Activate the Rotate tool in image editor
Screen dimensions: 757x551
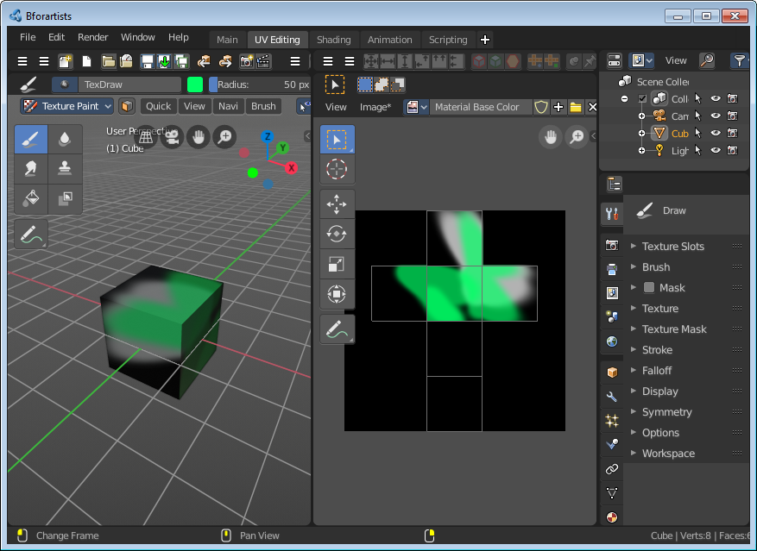click(337, 235)
